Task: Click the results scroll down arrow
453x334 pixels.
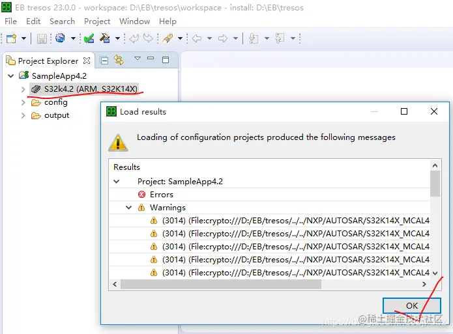Action: (x=435, y=273)
